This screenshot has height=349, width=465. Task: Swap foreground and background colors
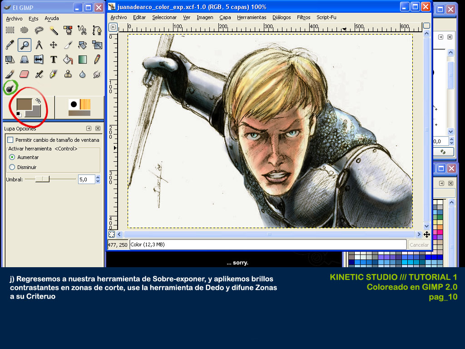point(38,101)
